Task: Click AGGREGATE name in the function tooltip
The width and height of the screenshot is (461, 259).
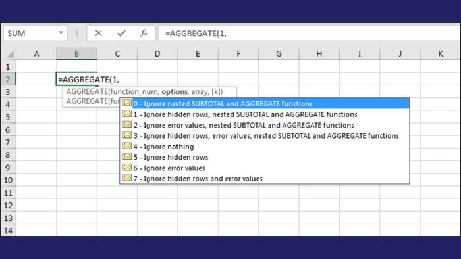Action: pyautogui.click(x=87, y=92)
